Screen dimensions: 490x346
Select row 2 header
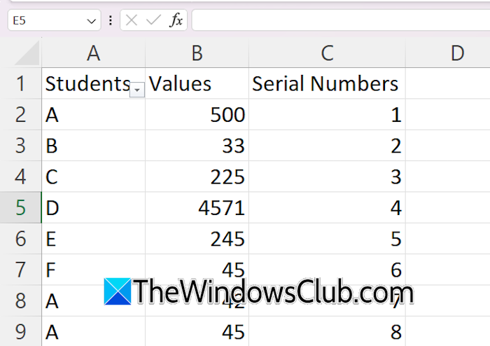tap(20, 114)
